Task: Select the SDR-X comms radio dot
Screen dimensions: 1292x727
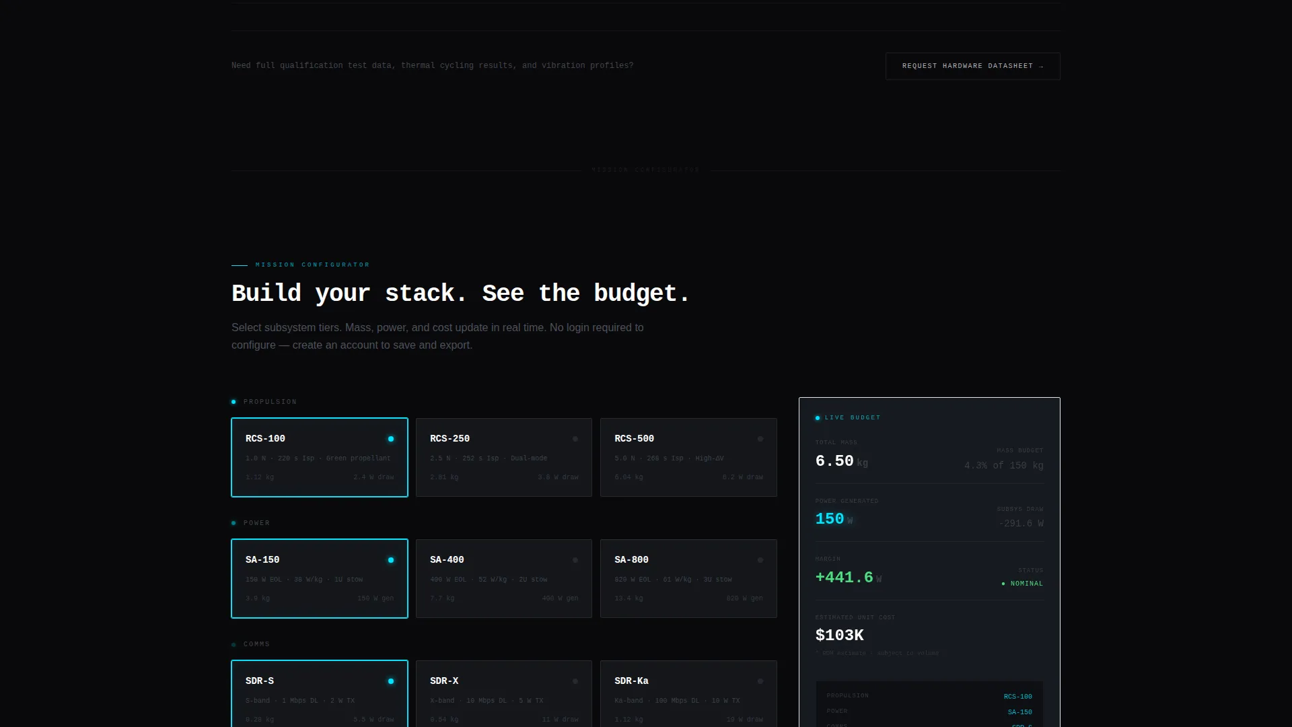Action: point(575,681)
